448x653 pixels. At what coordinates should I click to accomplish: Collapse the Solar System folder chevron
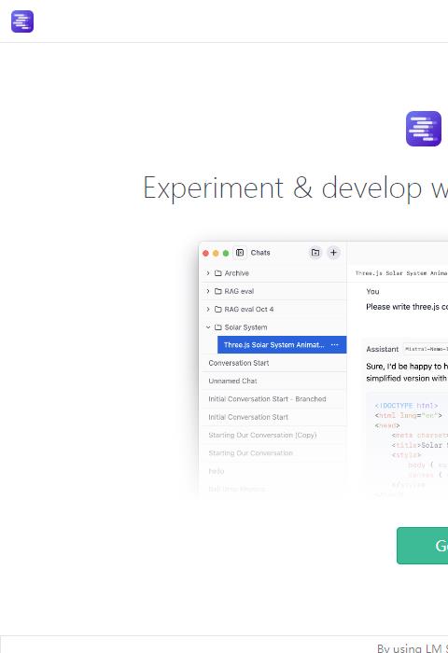pyautogui.click(x=208, y=327)
